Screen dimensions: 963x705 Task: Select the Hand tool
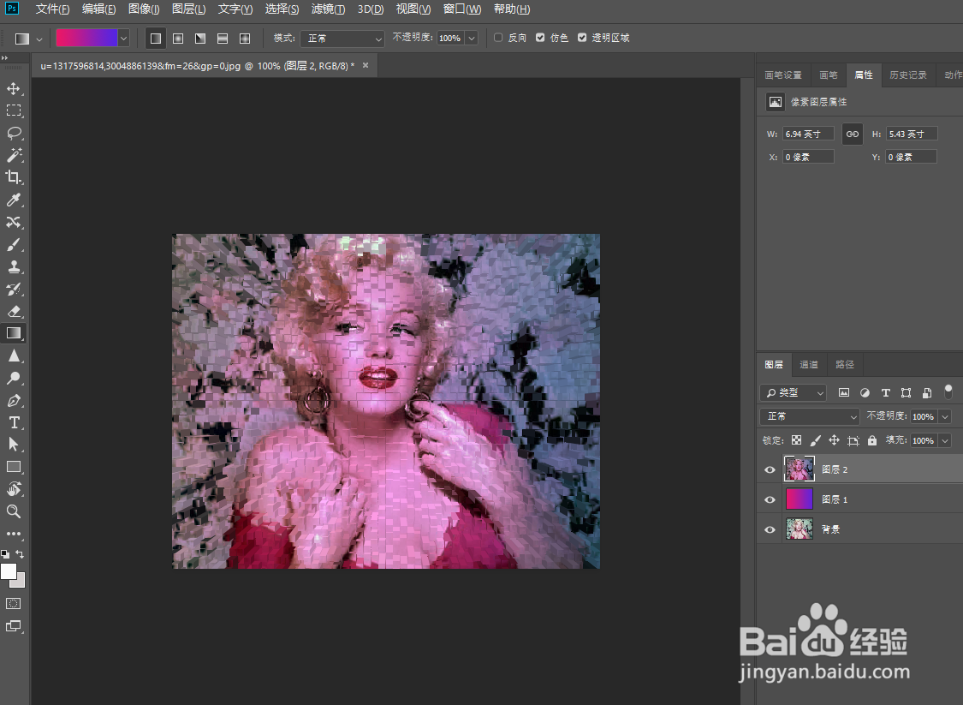tap(14, 489)
